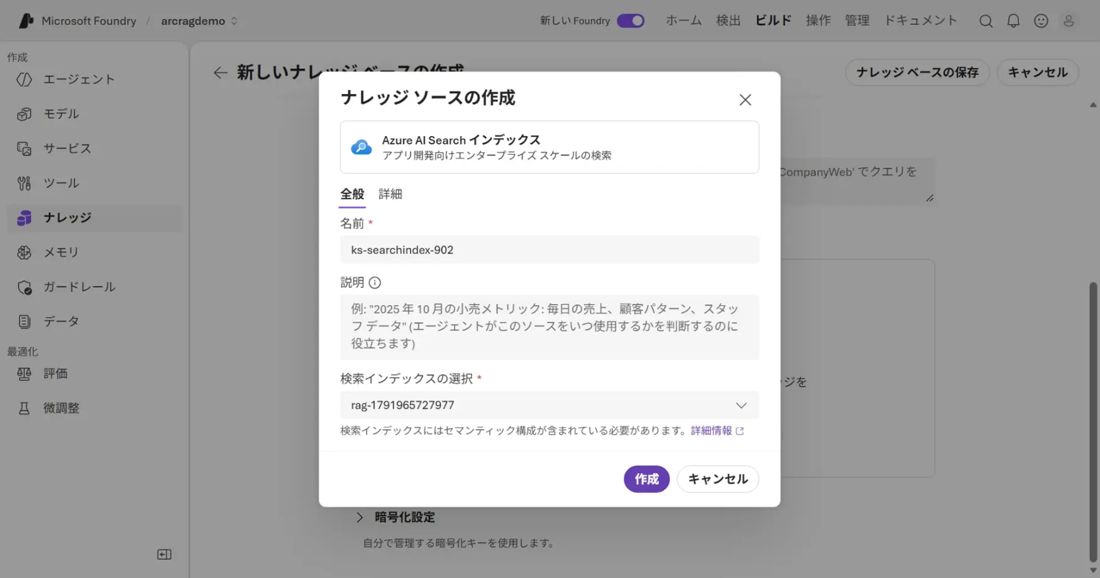Viewport: 1100px width, 578px height.
Task: Click the dialog's キャンセル button
Action: (718, 479)
